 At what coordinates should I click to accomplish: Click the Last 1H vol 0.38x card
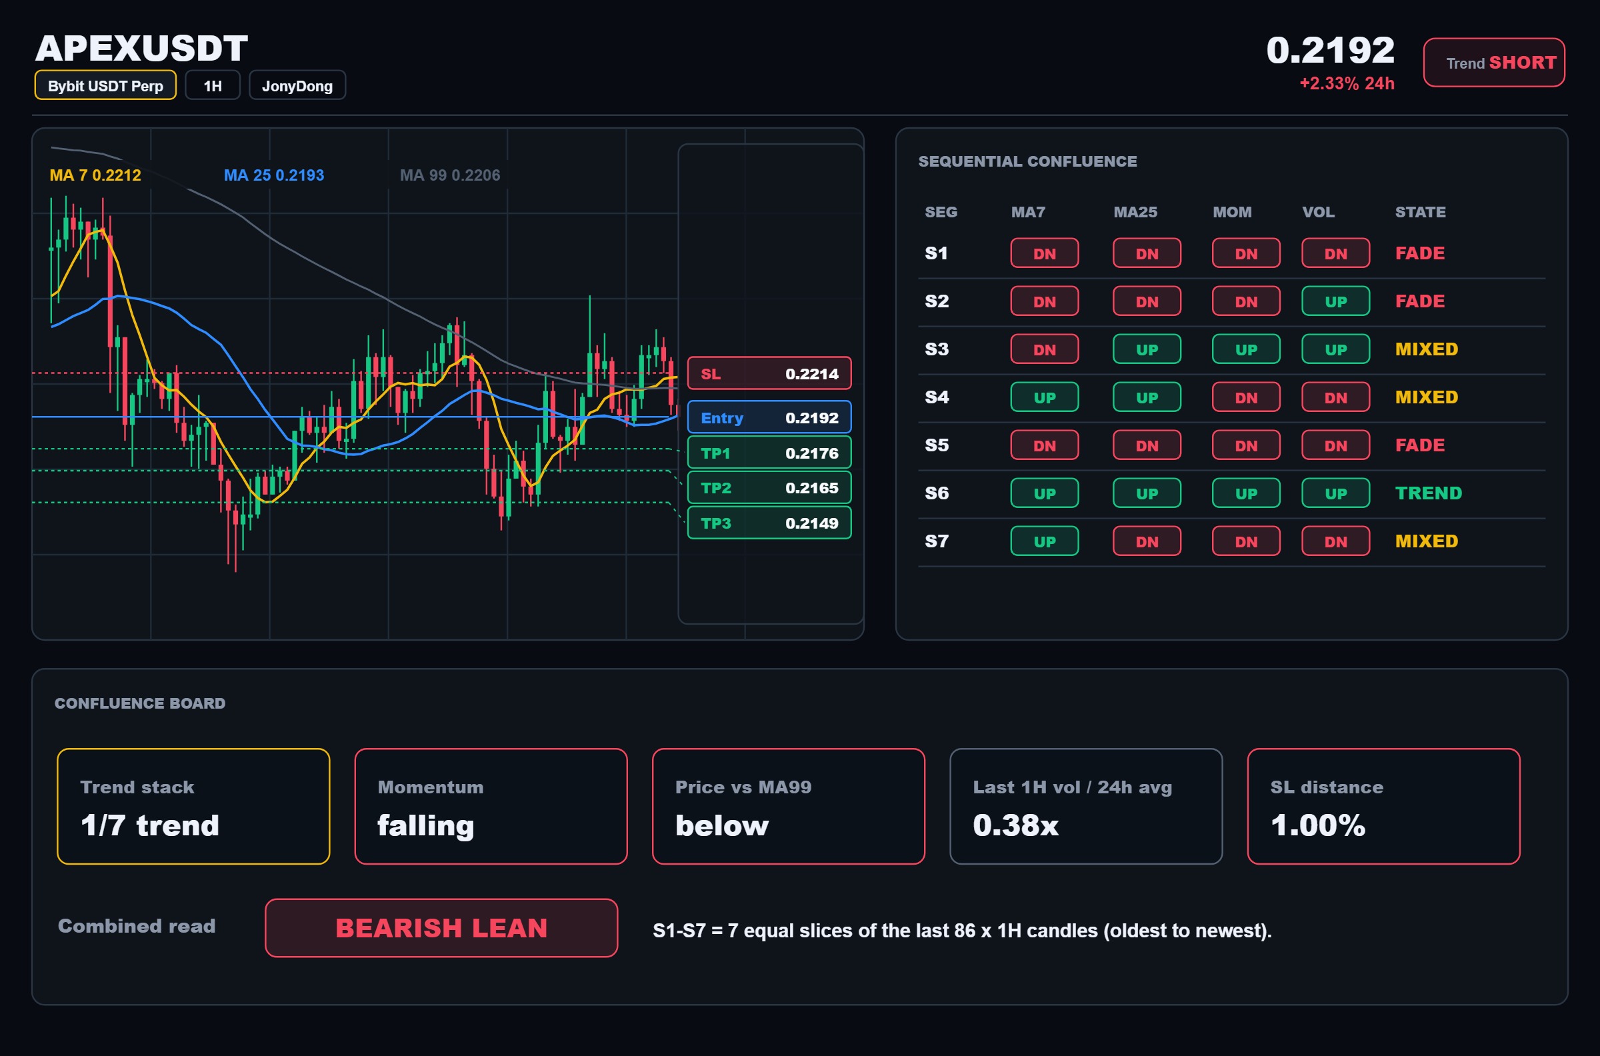pos(1086,806)
